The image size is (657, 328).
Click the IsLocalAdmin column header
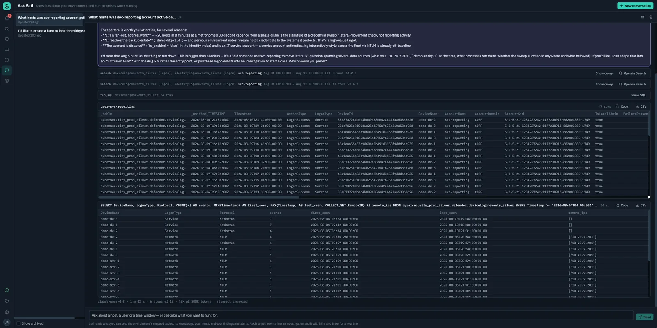point(606,114)
